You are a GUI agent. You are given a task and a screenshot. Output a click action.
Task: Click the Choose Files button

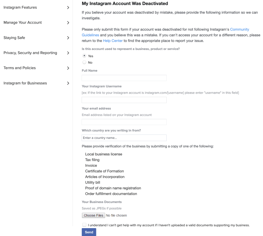tap(94, 215)
